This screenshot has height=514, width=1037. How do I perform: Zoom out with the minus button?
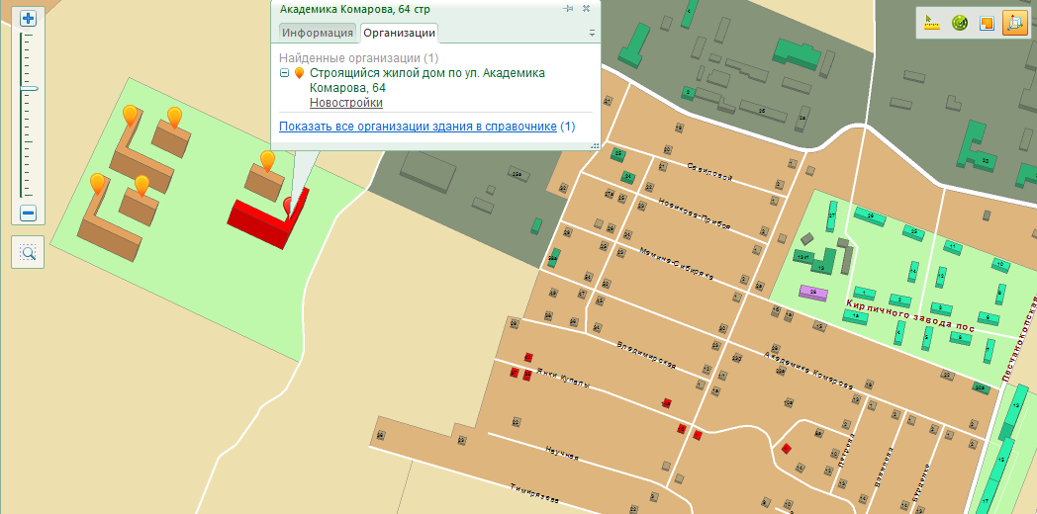click(28, 213)
